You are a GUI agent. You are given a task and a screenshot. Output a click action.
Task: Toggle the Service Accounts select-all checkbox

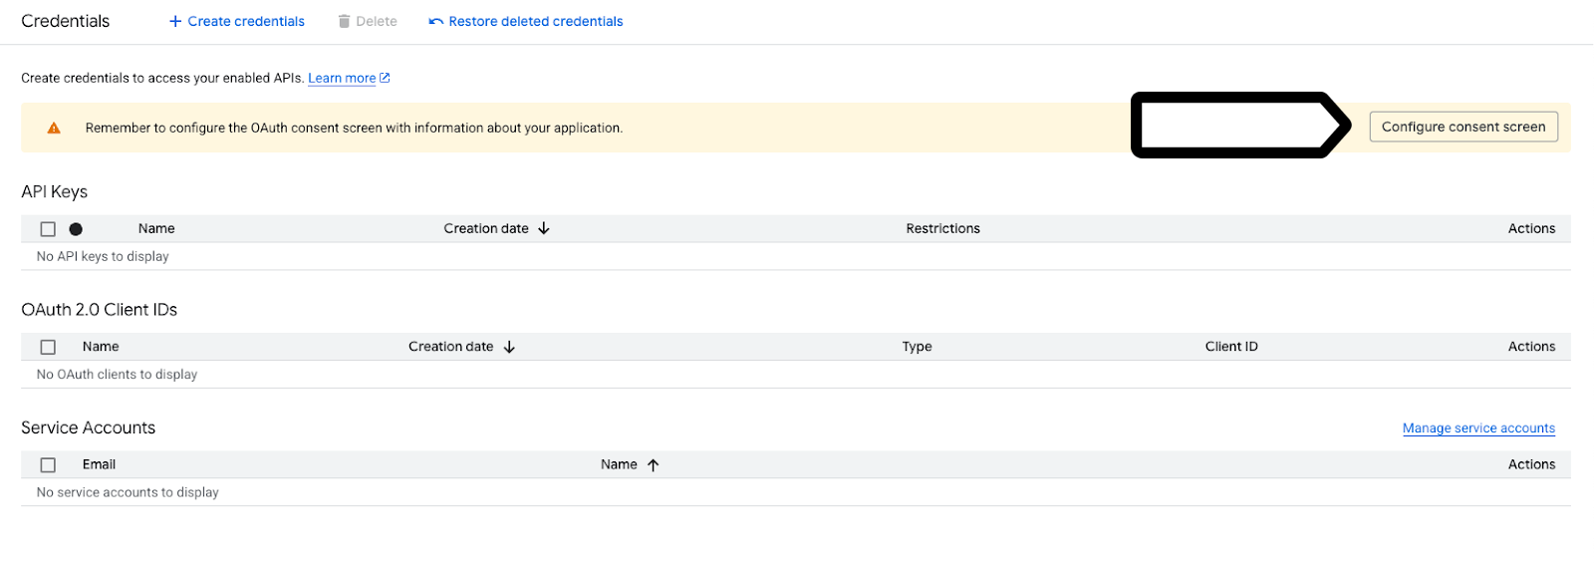(48, 464)
